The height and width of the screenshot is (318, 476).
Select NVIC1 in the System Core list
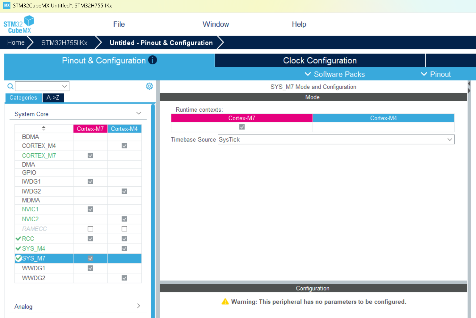[x=30, y=209]
